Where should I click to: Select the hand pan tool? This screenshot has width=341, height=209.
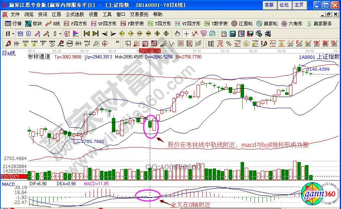click(177, 34)
